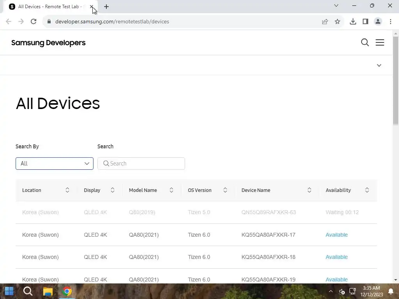Screen dimensions: 399x299
Task: Go back using the browser back arrow
Action: [x=9, y=21]
